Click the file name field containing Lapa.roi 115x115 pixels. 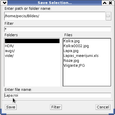(58, 95)
